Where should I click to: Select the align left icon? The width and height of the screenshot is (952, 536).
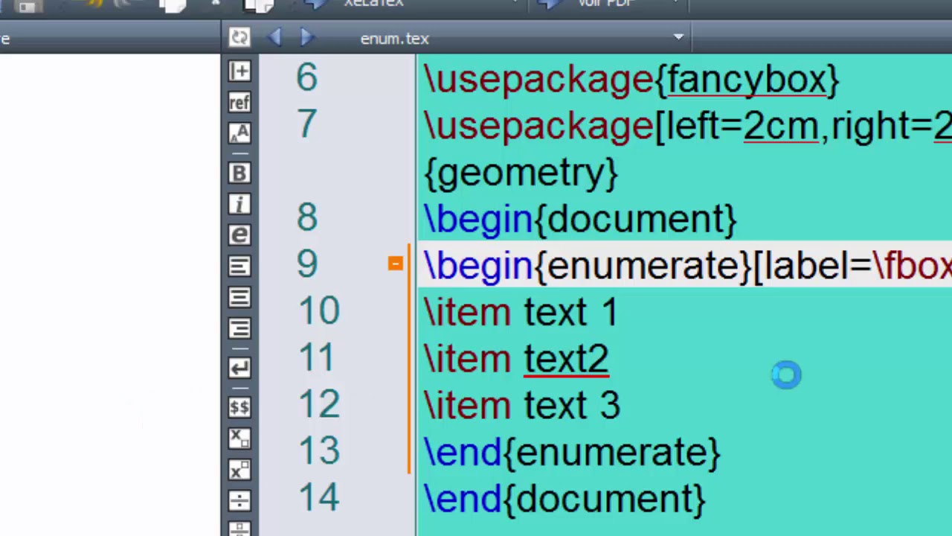(239, 267)
